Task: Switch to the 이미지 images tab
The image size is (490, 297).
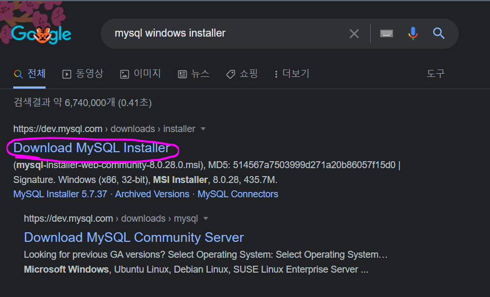Action: 141,74
